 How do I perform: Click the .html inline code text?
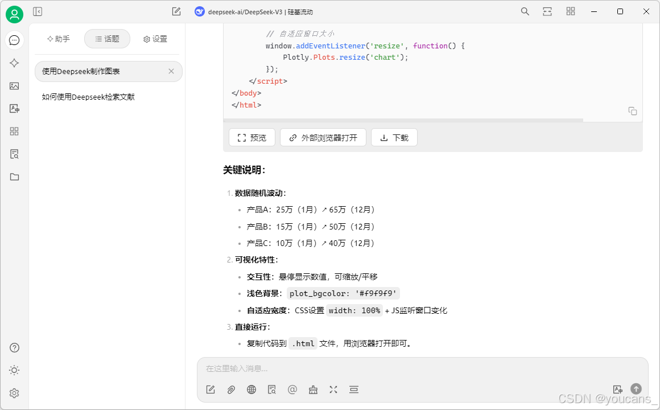click(303, 344)
